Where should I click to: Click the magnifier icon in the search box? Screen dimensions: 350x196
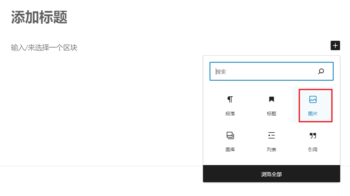(321, 71)
